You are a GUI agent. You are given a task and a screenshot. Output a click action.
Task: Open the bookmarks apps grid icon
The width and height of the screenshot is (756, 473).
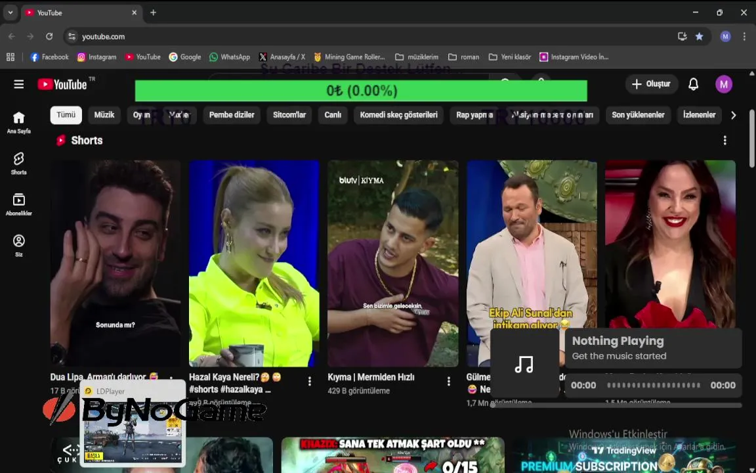click(x=10, y=57)
